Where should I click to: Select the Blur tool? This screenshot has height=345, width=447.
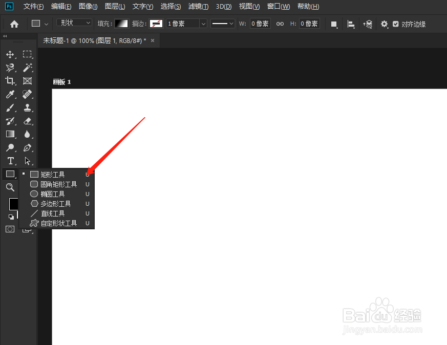coord(27,134)
